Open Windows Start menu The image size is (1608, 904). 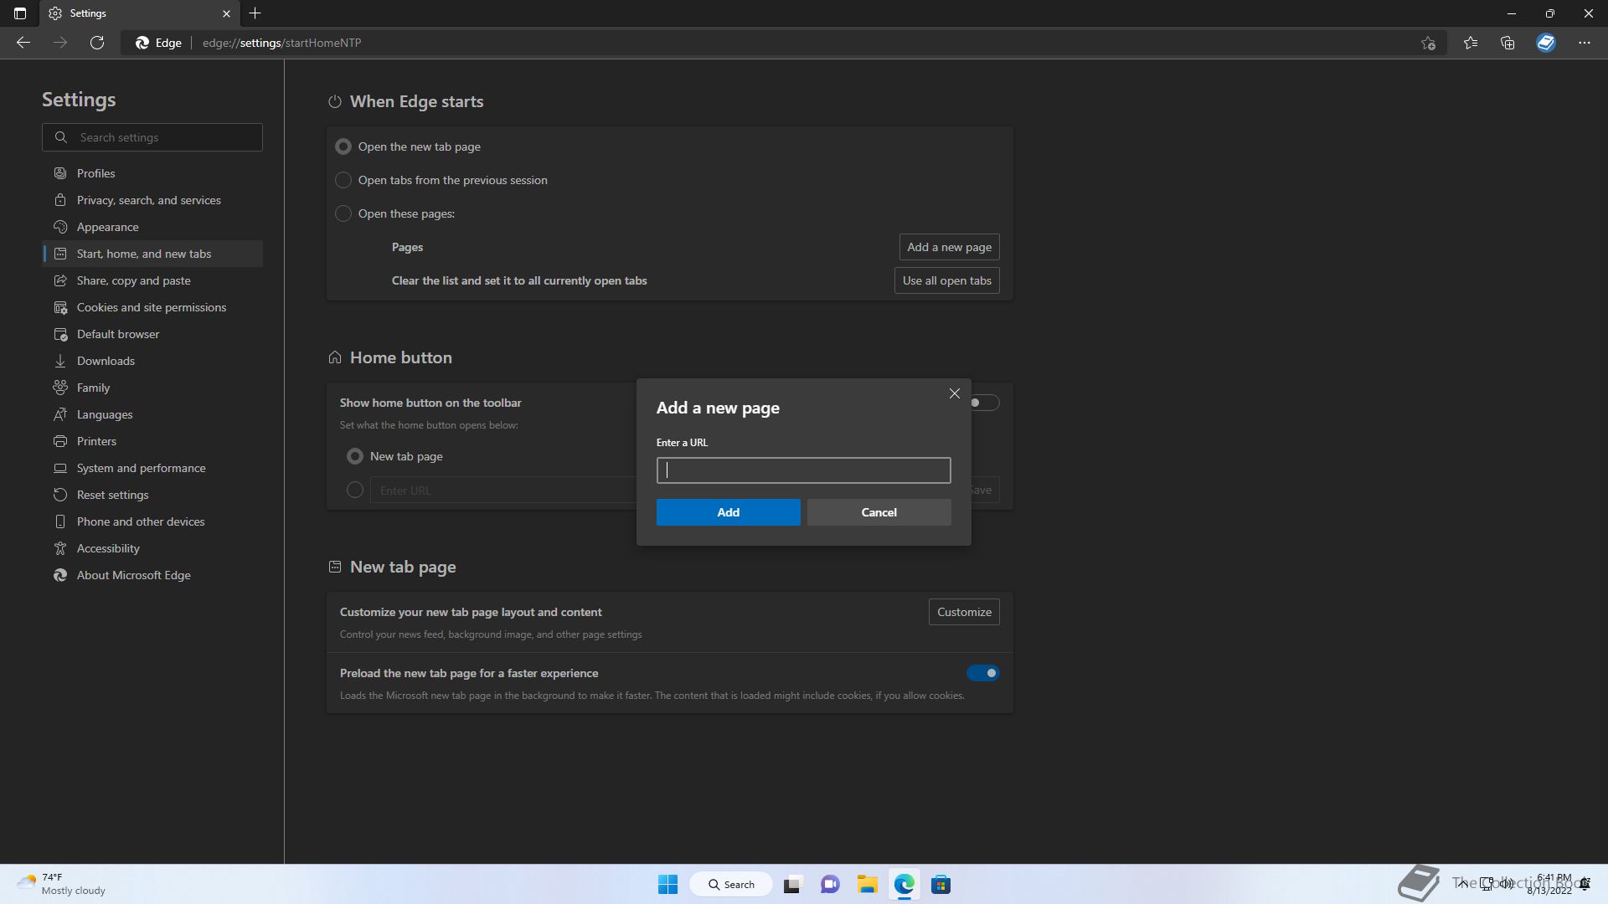tap(667, 885)
